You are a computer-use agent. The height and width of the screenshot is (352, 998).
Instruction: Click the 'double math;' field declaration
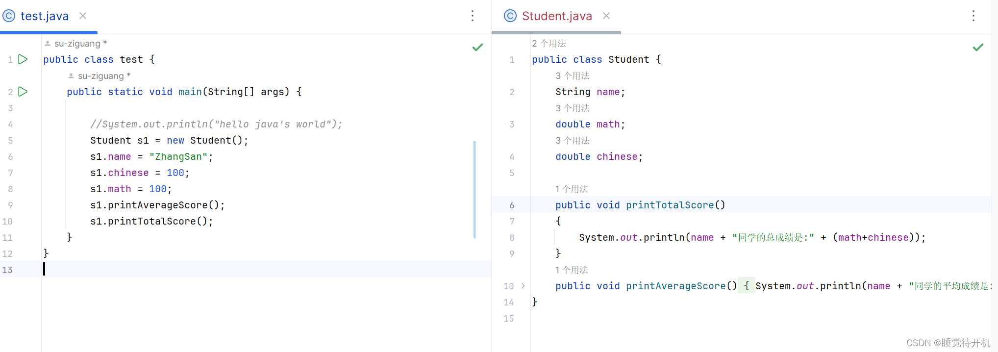coord(590,125)
